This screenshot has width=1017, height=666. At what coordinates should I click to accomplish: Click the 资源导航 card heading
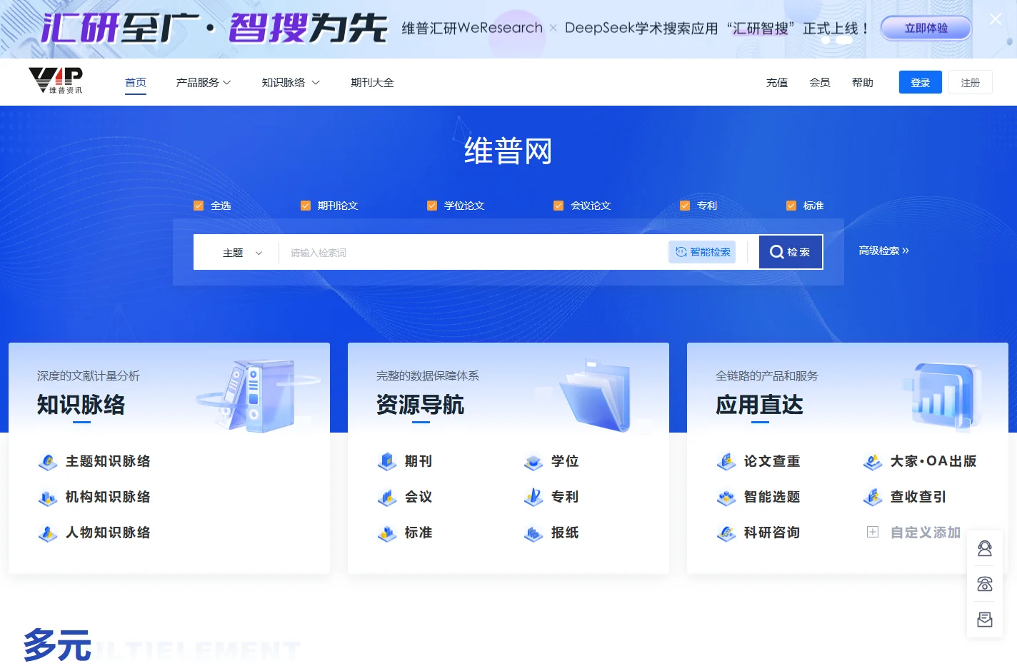(420, 405)
